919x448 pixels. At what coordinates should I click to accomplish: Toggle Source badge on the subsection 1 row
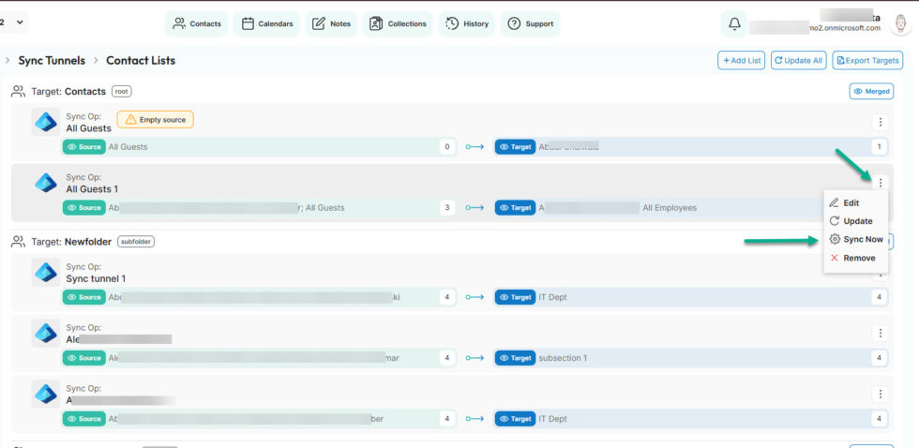84,358
